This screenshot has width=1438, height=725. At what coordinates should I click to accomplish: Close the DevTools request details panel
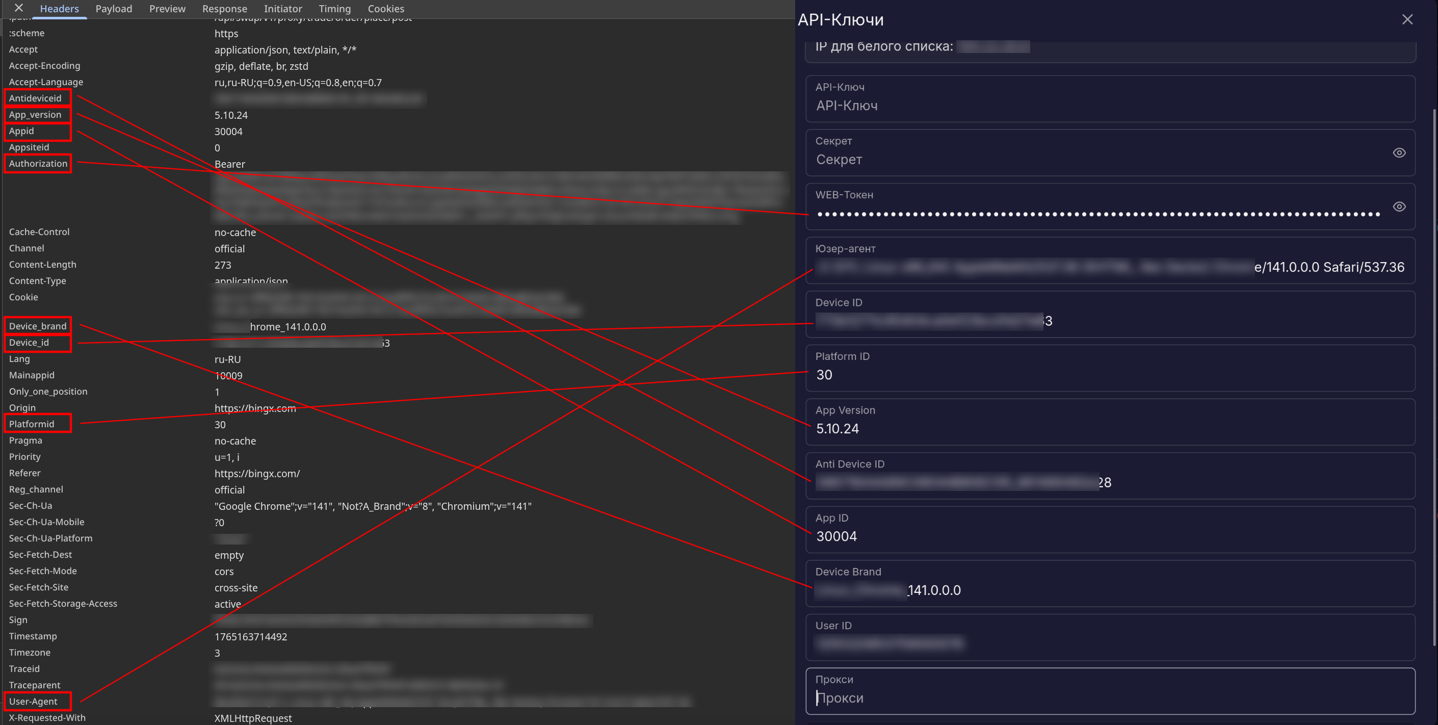click(18, 8)
